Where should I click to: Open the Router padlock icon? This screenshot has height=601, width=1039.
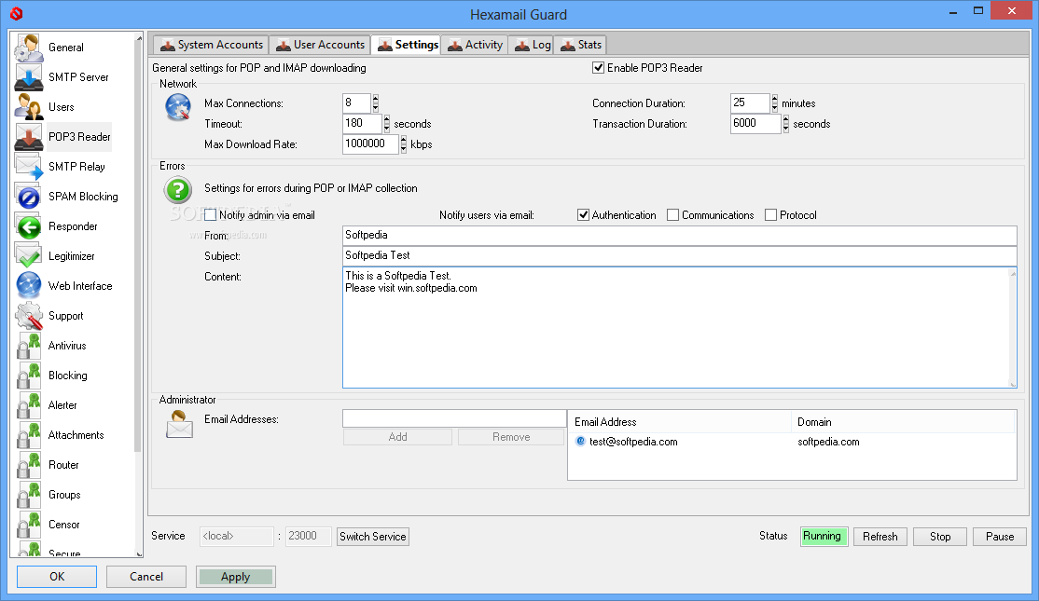point(29,465)
